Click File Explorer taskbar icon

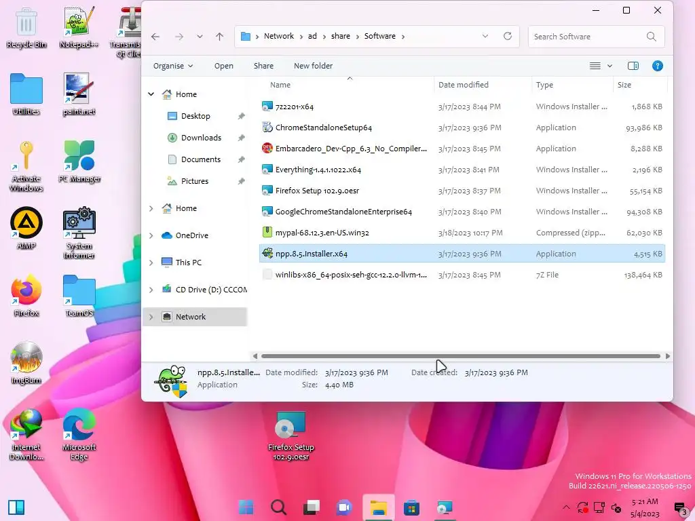[x=379, y=507]
